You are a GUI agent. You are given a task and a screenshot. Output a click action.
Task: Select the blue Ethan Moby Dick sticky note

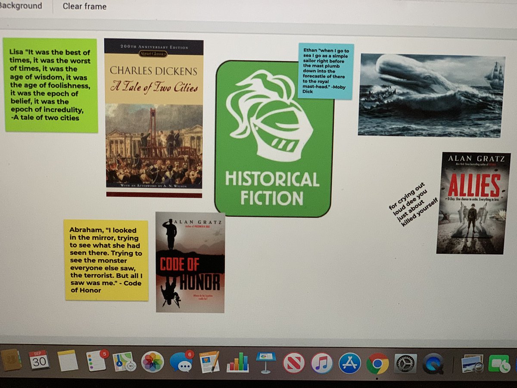(326, 71)
